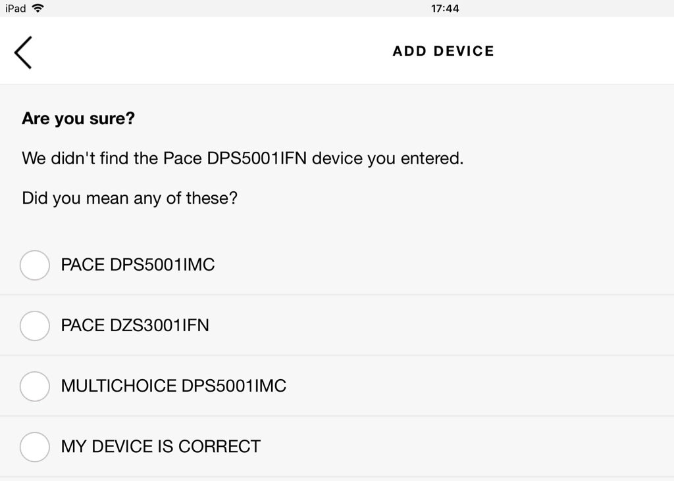This screenshot has height=481, width=674.
Task: Tap empty right side of PACE DPS5001IMC row
Action: tap(494, 265)
